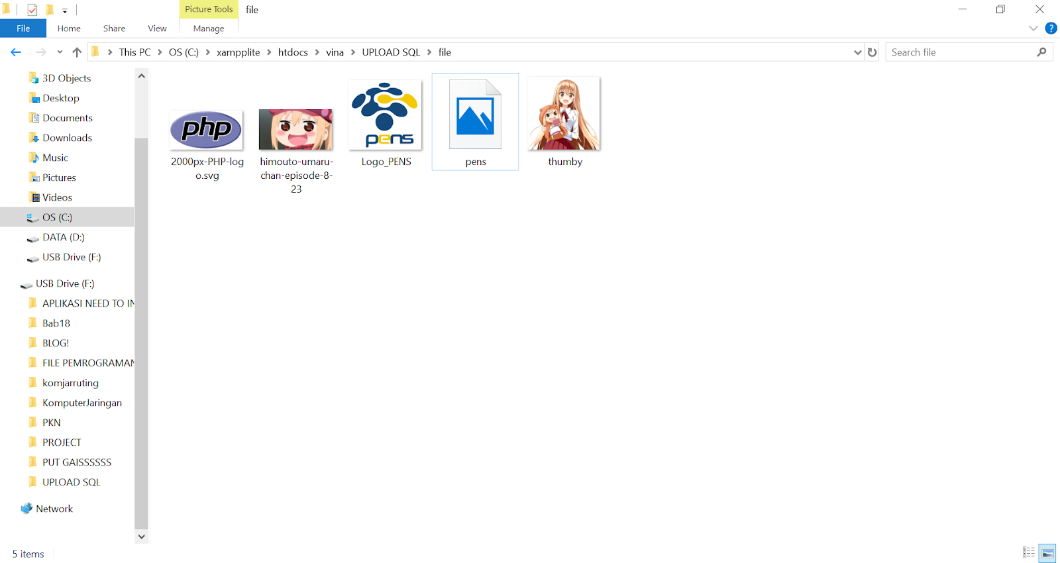1060x563 pixels.
Task: Open APLIKASI NEED TO IN folder in sidebar
Action: 88,303
